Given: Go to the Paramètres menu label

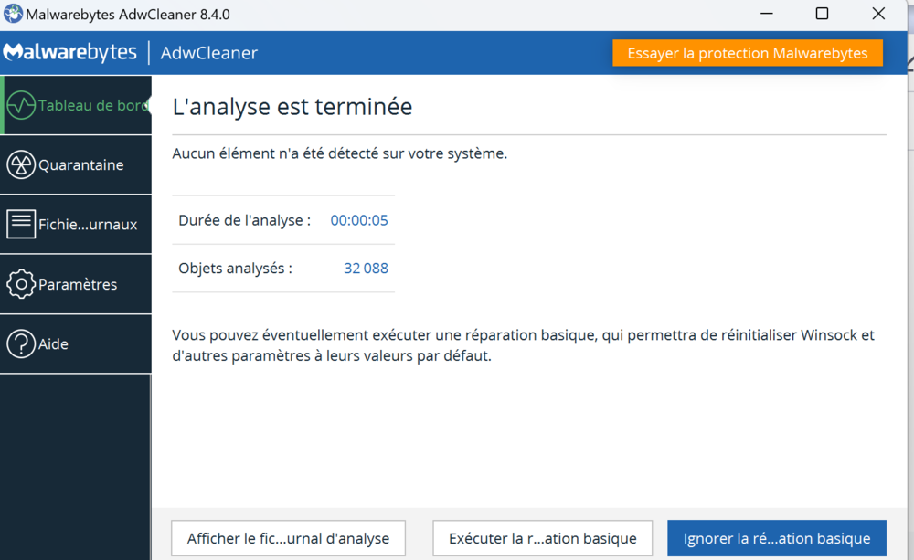Looking at the screenshot, I should 78,284.
